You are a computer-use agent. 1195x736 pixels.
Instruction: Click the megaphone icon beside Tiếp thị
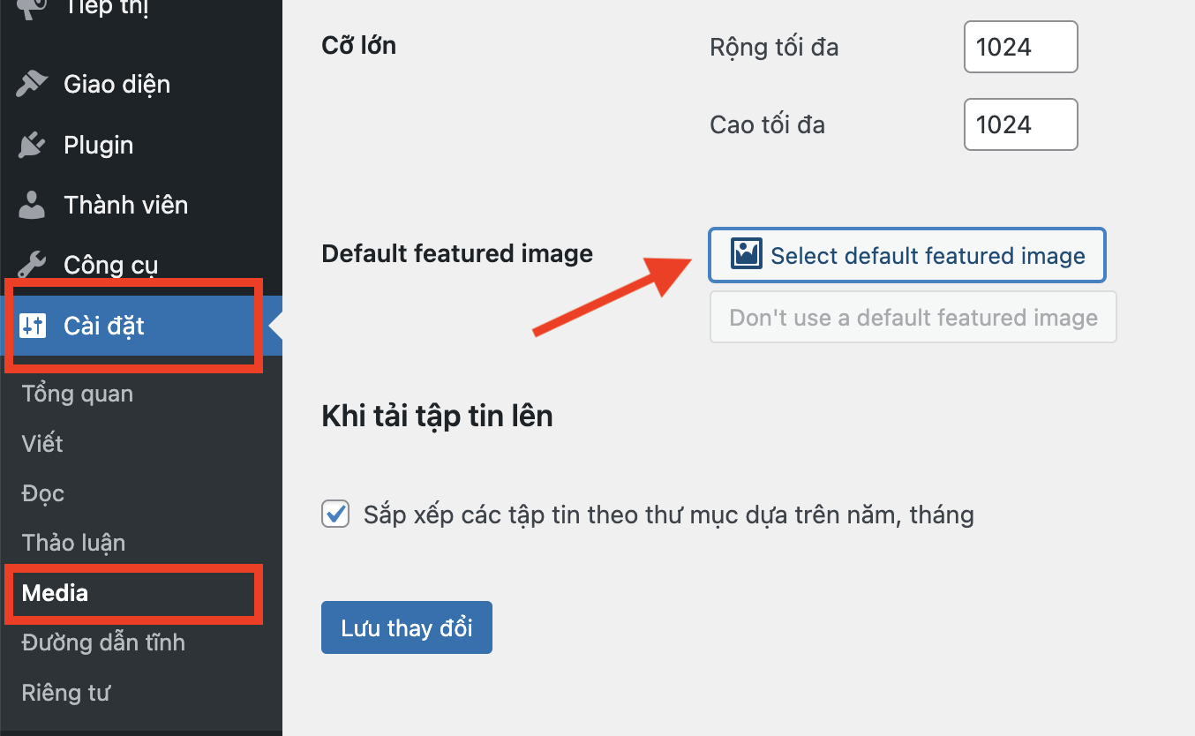32,9
